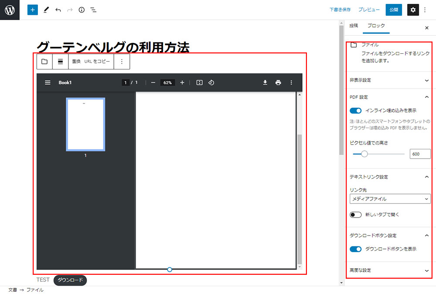Enable 新しいタブで開く toggle
Screen dimensions: 436x294
(x=356, y=214)
